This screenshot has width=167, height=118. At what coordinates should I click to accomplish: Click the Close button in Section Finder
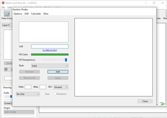[145, 101]
